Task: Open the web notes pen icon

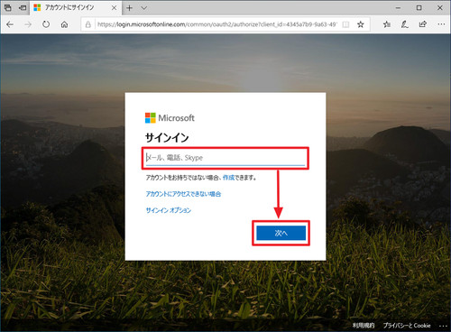Action: tap(405, 24)
